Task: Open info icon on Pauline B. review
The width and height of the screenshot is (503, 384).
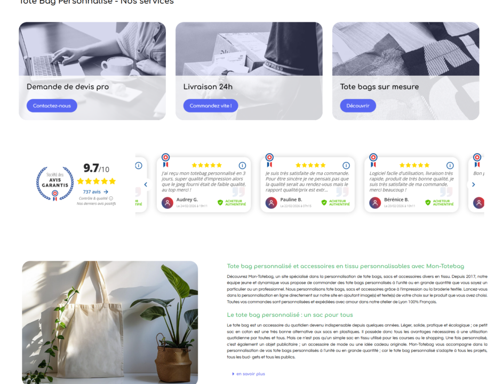Action: (346, 165)
